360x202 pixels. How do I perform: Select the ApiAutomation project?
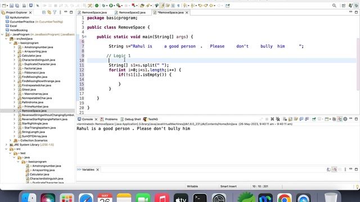coord(20,17)
